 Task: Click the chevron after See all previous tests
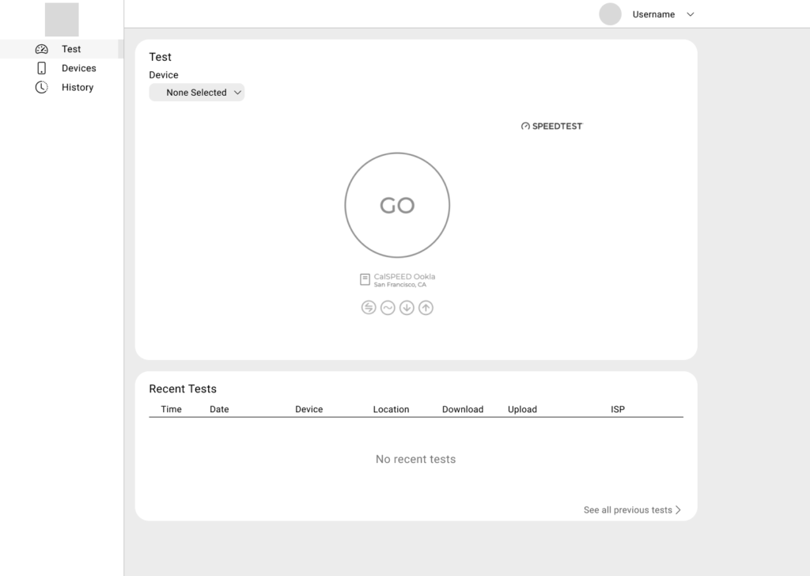678,510
